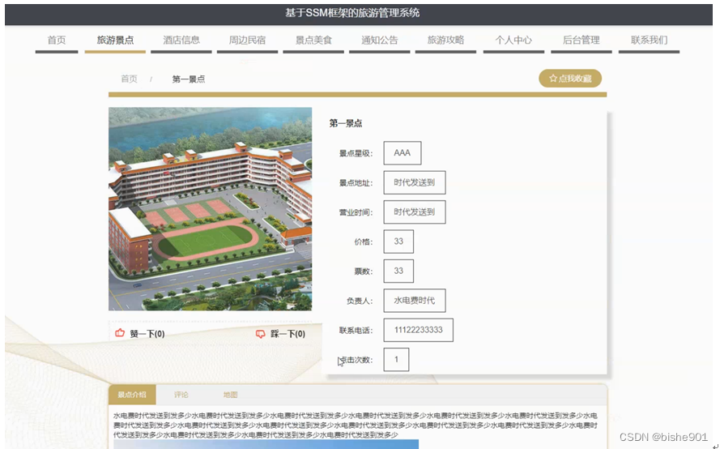Switch to the 地图 tab
The width and height of the screenshot is (720, 449).
pos(230,395)
